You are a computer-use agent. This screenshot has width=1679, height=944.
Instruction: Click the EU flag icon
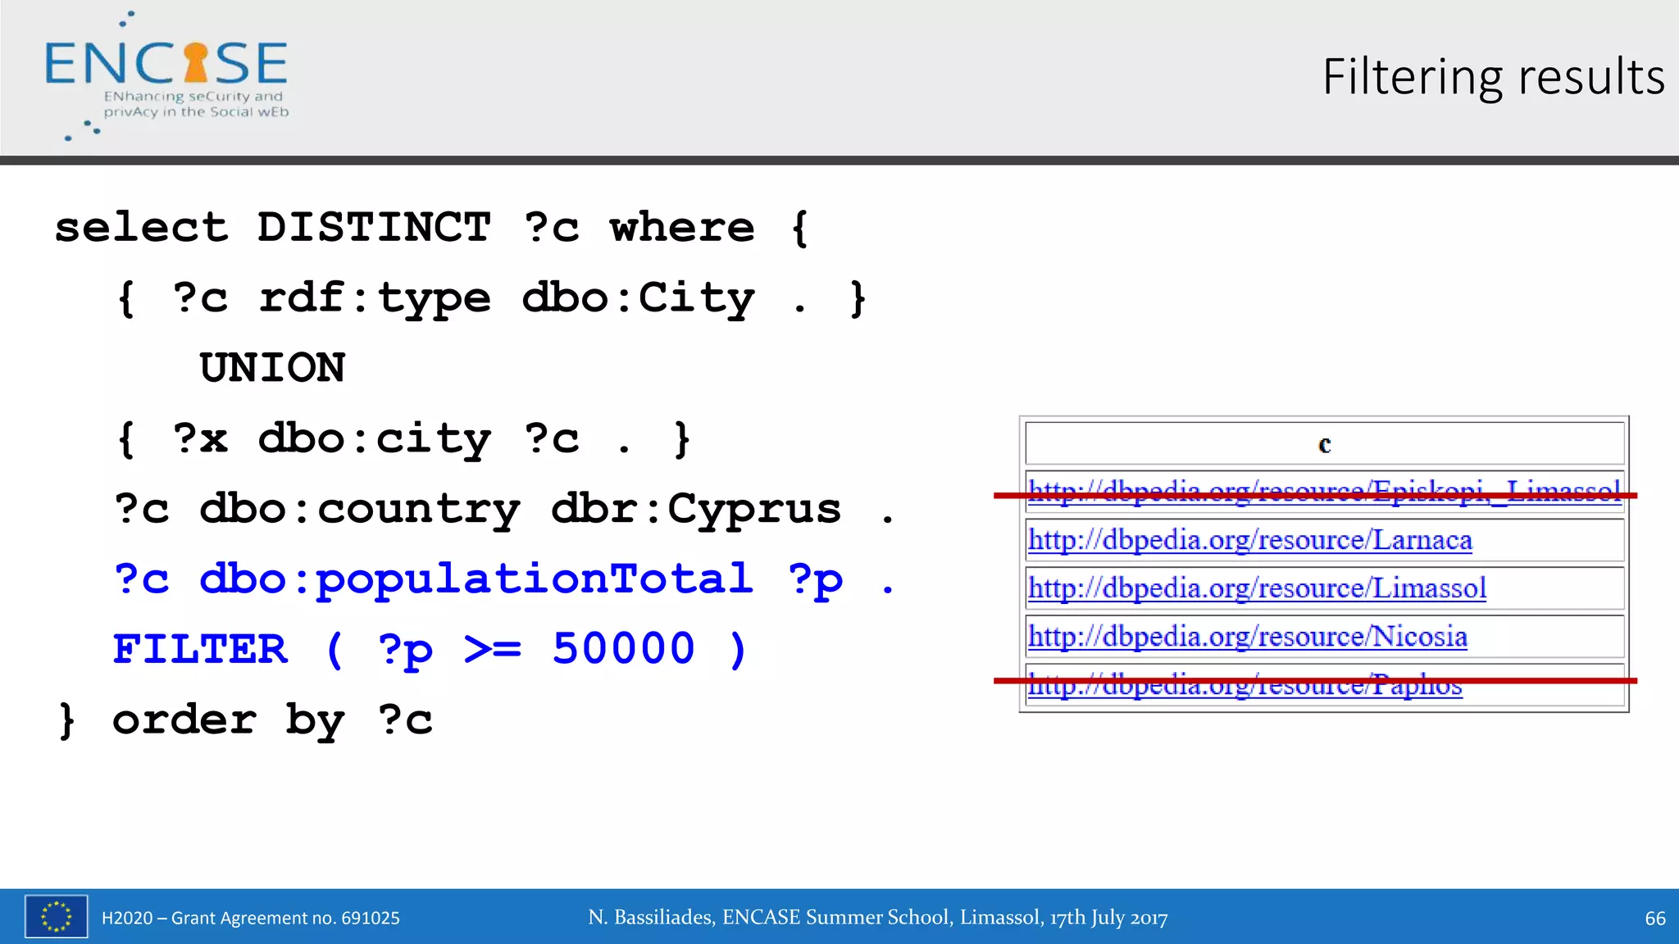(x=56, y=916)
